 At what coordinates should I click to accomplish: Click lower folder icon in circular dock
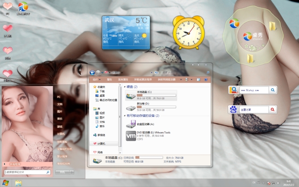coord(250,58)
